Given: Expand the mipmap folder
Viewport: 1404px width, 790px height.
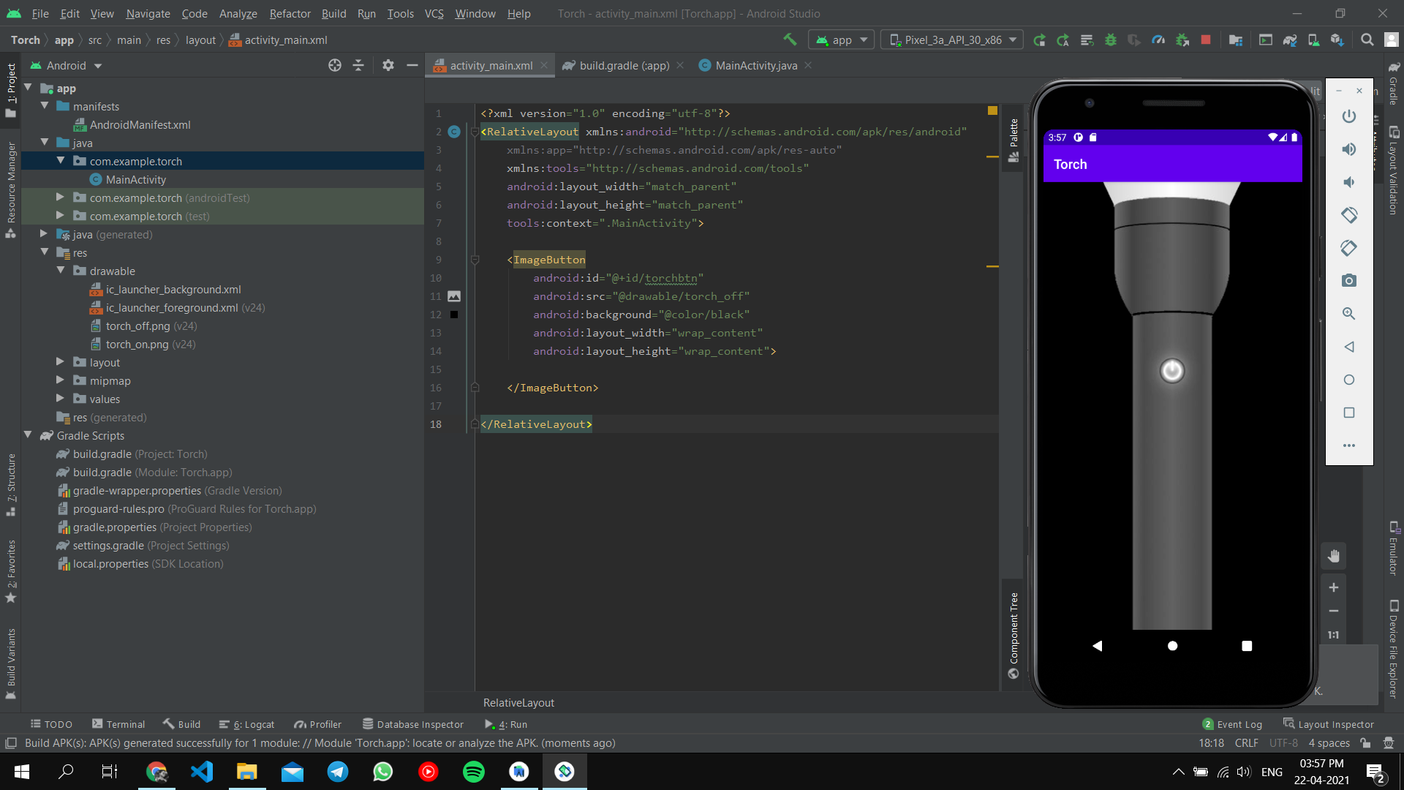Looking at the screenshot, I should tap(59, 380).
